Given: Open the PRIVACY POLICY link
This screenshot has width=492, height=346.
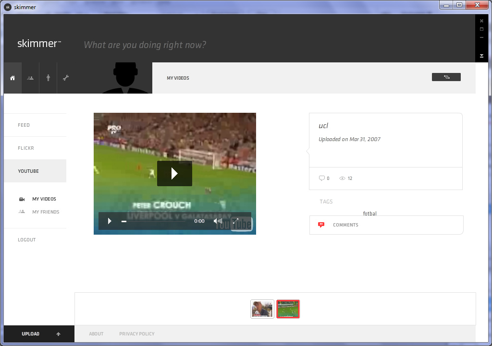Looking at the screenshot, I should pos(137,334).
